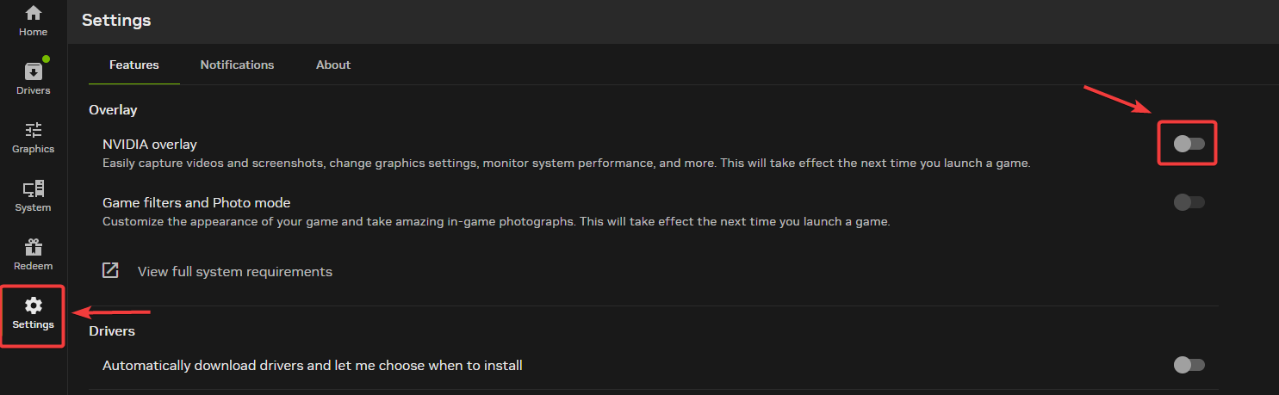Click the Overlay section heading
The width and height of the screenshot is (1279, 395).
click(x=113, y=109)
